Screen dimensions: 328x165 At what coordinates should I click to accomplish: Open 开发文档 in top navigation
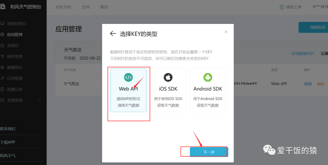pos(63,7)
